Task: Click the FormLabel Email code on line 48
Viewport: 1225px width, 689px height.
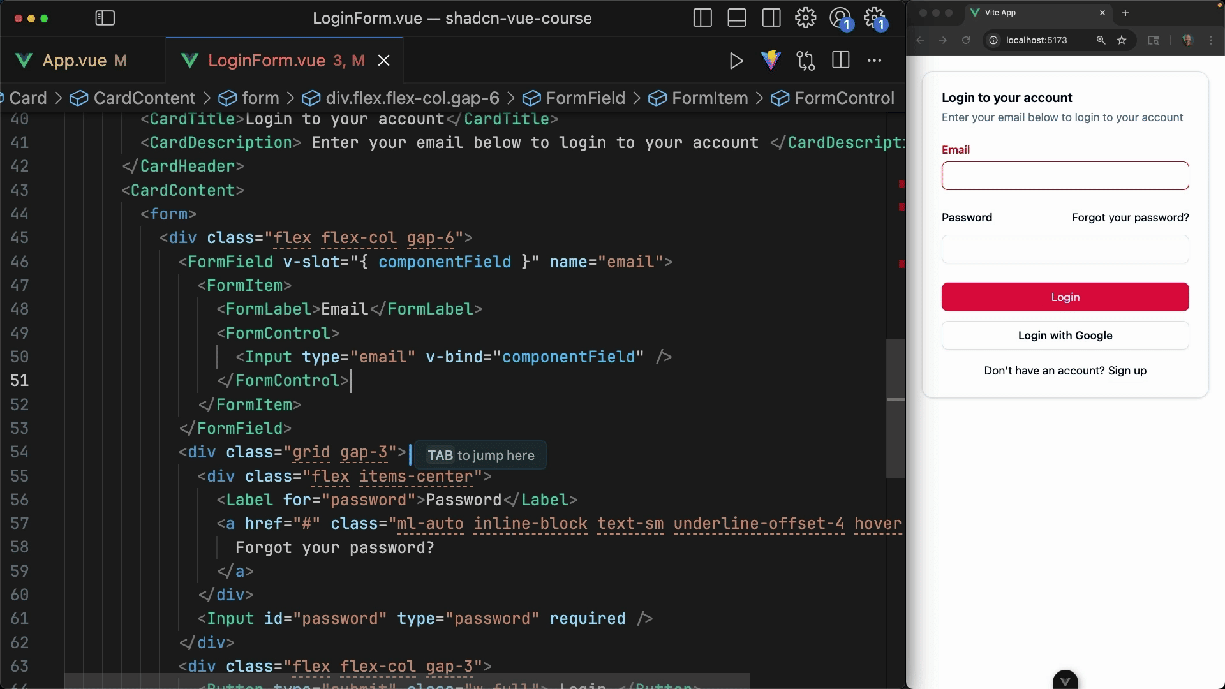Action: [x=349, y=309]
